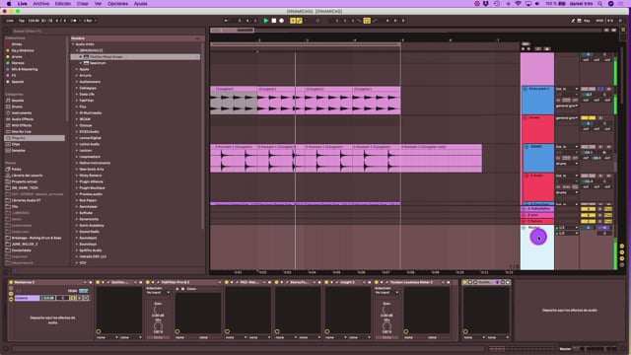This screenshot has width=631, height=355.
Task: Open the Archivo menu
Action: [41, 4]
